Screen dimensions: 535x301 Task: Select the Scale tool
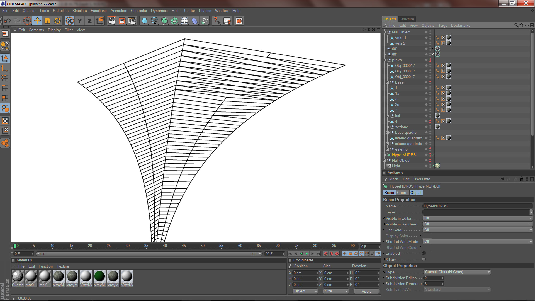pos(47,21)
